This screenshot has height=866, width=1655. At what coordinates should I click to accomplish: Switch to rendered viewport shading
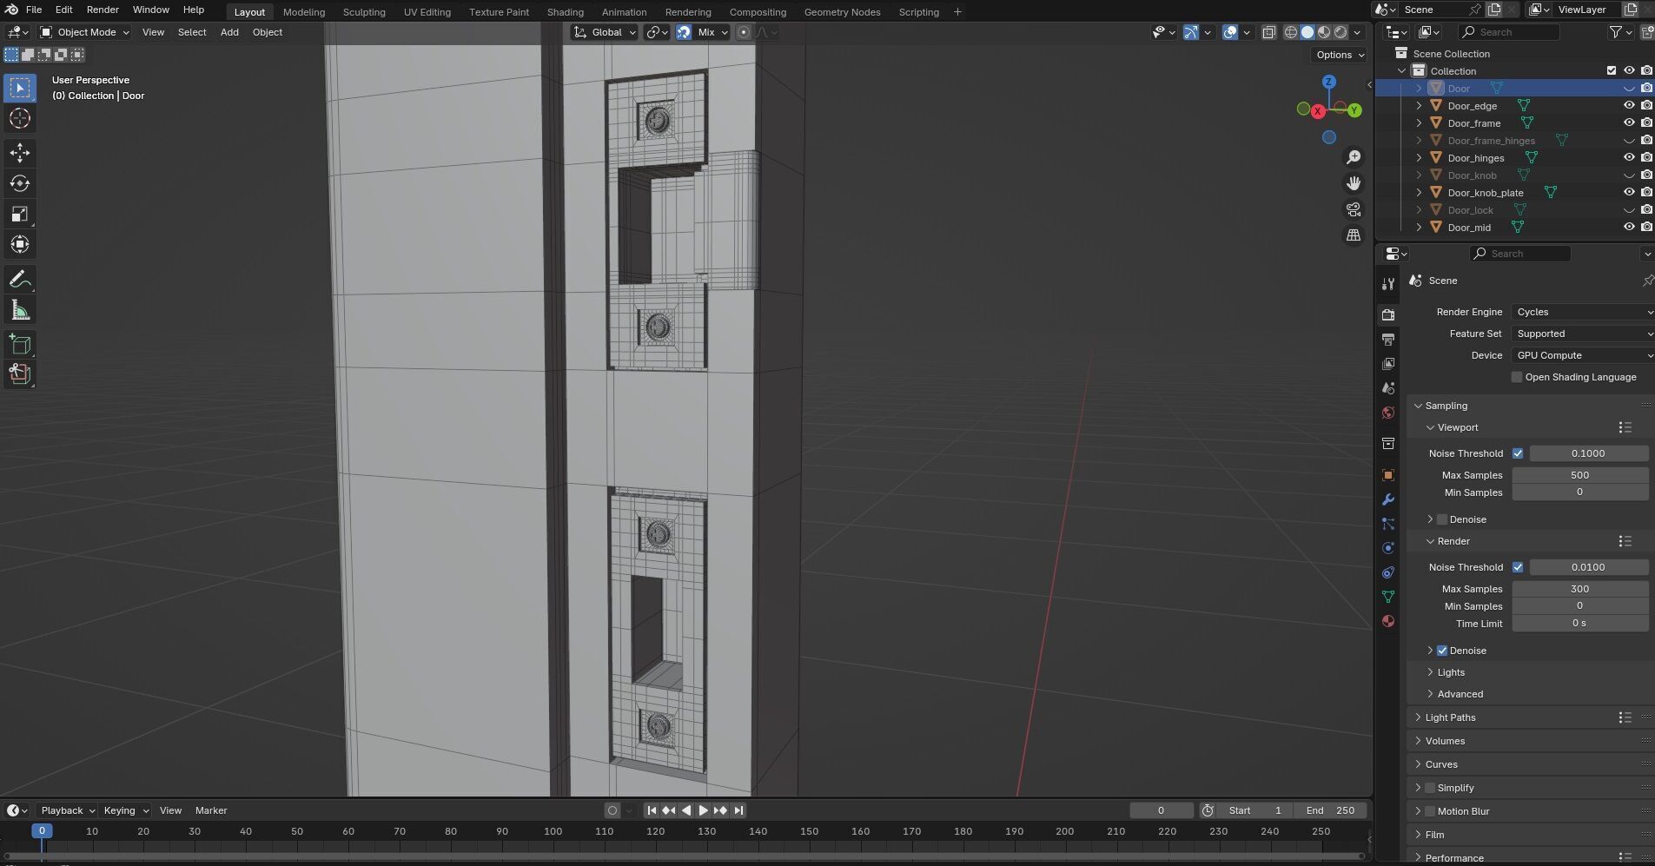[x=1341, y=32]
